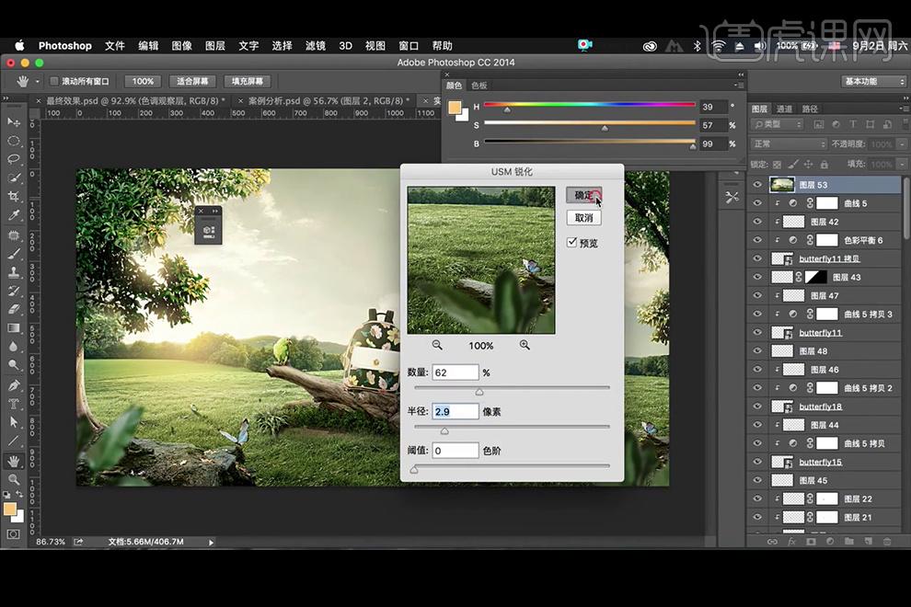Image resolution: width=911 pixels, height=607 pixels.
Task: Expand the status bar info arrow
Action: click(x=211, y=542)
